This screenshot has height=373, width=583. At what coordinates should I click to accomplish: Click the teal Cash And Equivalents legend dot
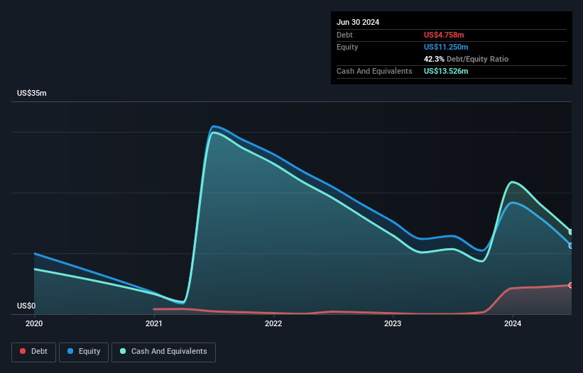coord(123,351)
